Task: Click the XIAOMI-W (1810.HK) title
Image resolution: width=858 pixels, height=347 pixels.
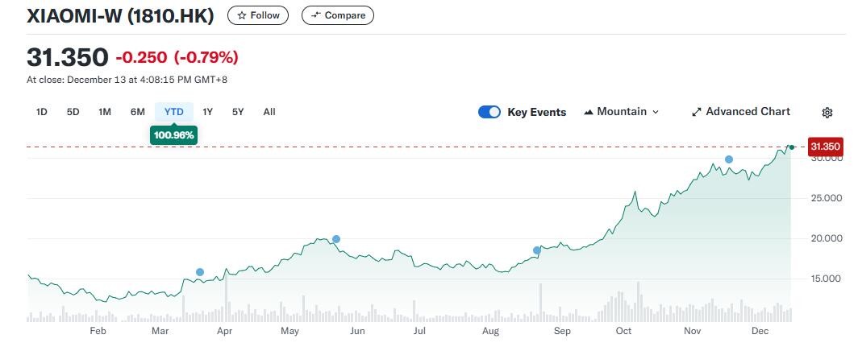Action: 120,16
